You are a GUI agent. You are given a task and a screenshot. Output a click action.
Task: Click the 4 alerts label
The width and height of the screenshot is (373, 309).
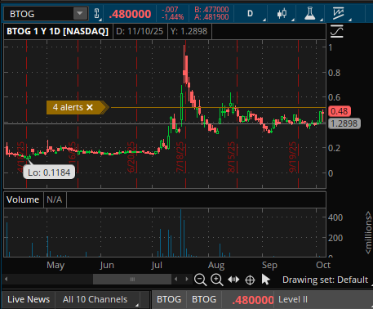(x=68, y=107)
